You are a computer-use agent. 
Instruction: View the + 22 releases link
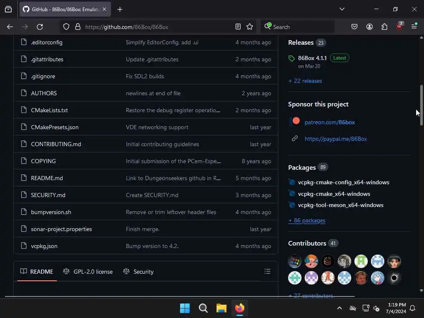(305, 81)
